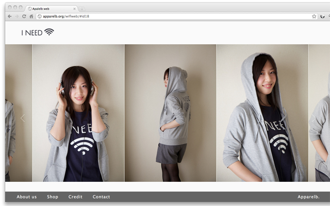Go to the browser home page icon
This screenshot has height=206, width=330.
[x=31, y=16]
